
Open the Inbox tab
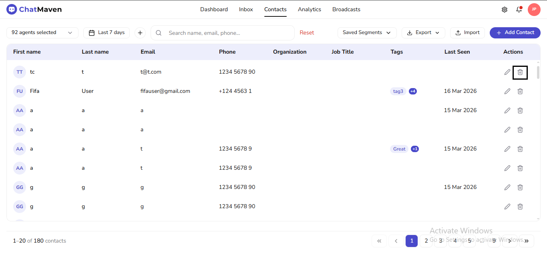[x=245, y=9]
